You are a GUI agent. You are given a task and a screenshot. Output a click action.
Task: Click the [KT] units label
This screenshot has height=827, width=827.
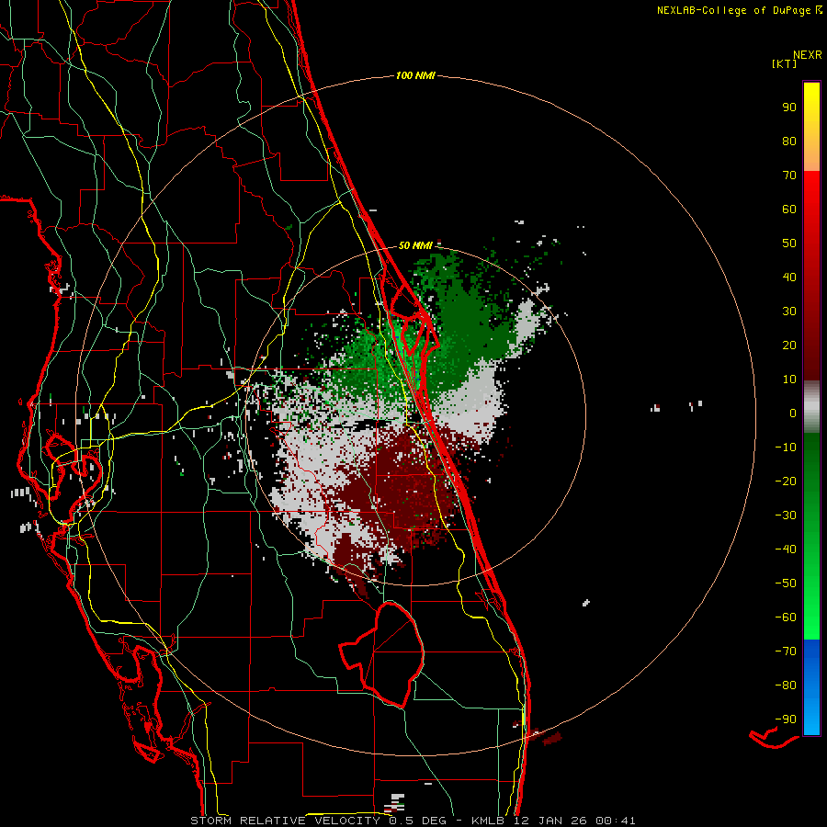(x=785, y=63)
